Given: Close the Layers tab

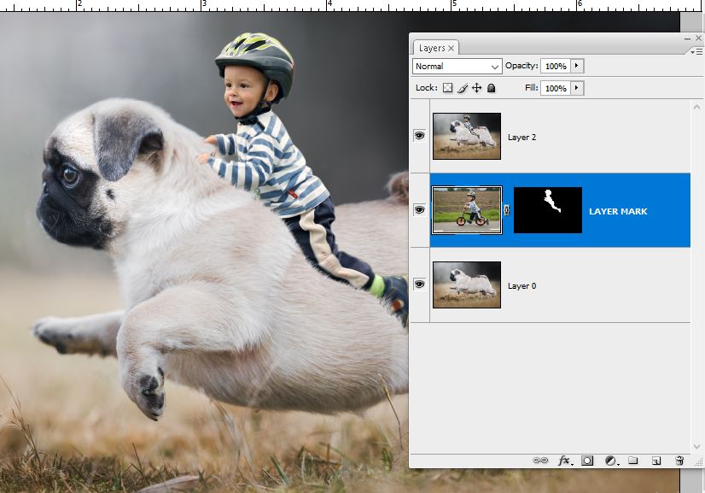Looking at the screenshot, I should click(451, 48).
